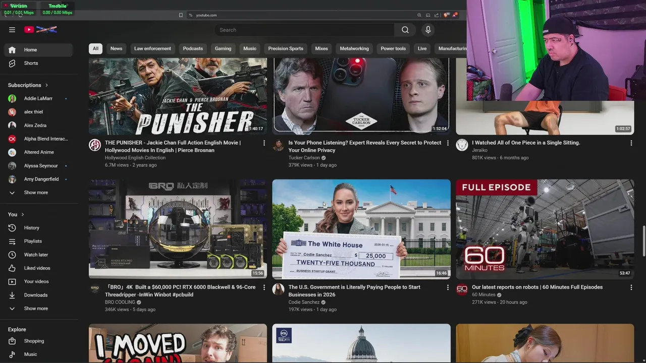Open the hamburger guide menu
The height and width of the screenshot is (363, 646).
pyautogui.click(x=12, y=30)
